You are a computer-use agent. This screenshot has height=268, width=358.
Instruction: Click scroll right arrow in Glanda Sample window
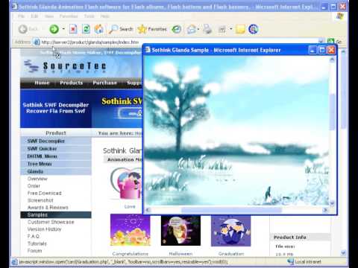[x=325, y=210]
